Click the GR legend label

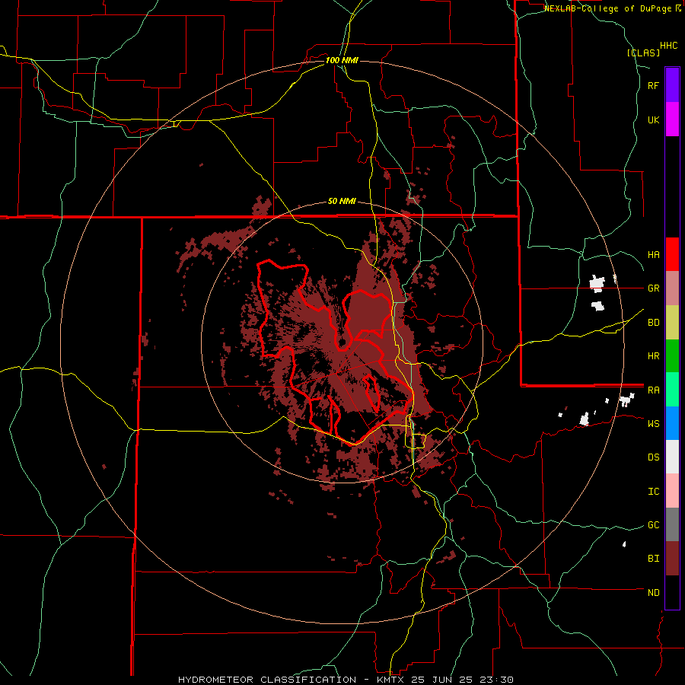(x=654, y=288)
